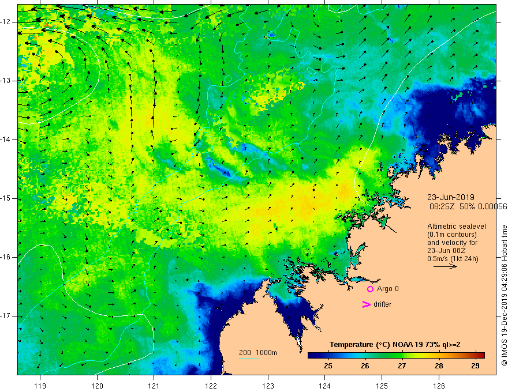
Task: Click the longitude axis label 125
Action: [x=382, y=386]
